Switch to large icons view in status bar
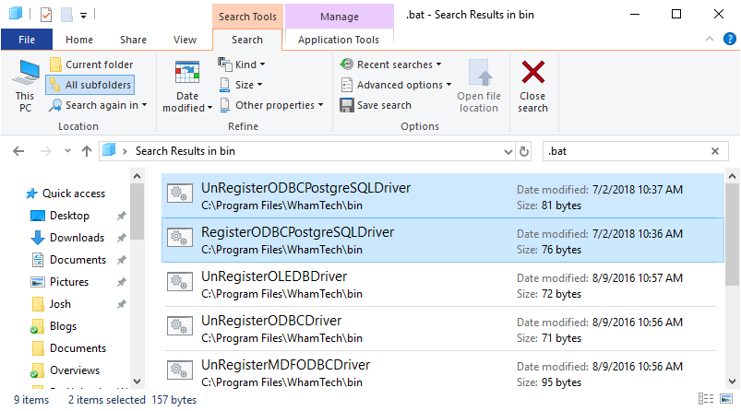The image size is (741, 411). coord(725,400)
